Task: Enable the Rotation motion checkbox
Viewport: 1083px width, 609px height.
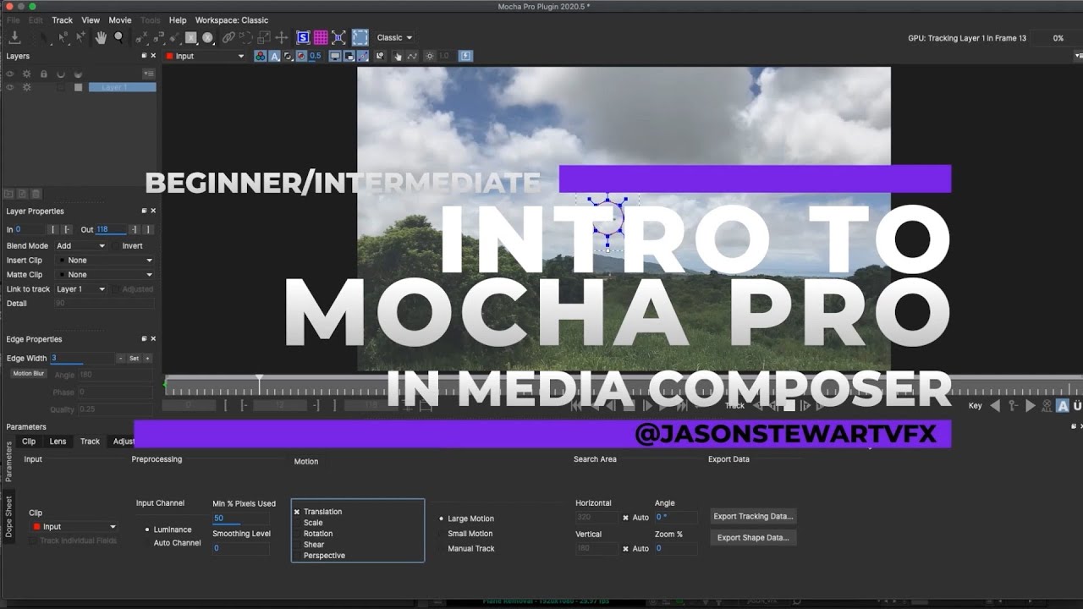Action: pos(297,534)
